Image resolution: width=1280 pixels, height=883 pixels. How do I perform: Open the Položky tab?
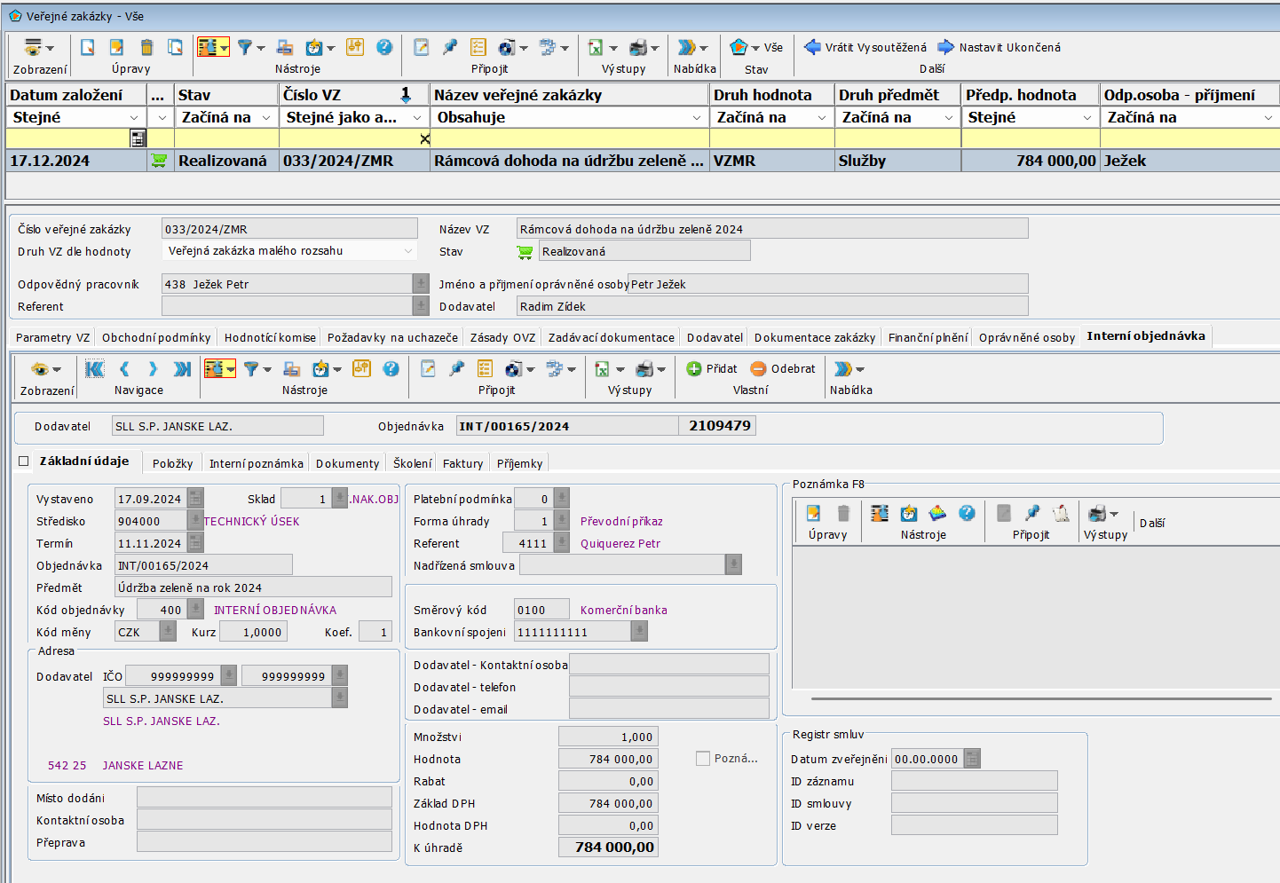pyautogui.click(x=172, y=463)
